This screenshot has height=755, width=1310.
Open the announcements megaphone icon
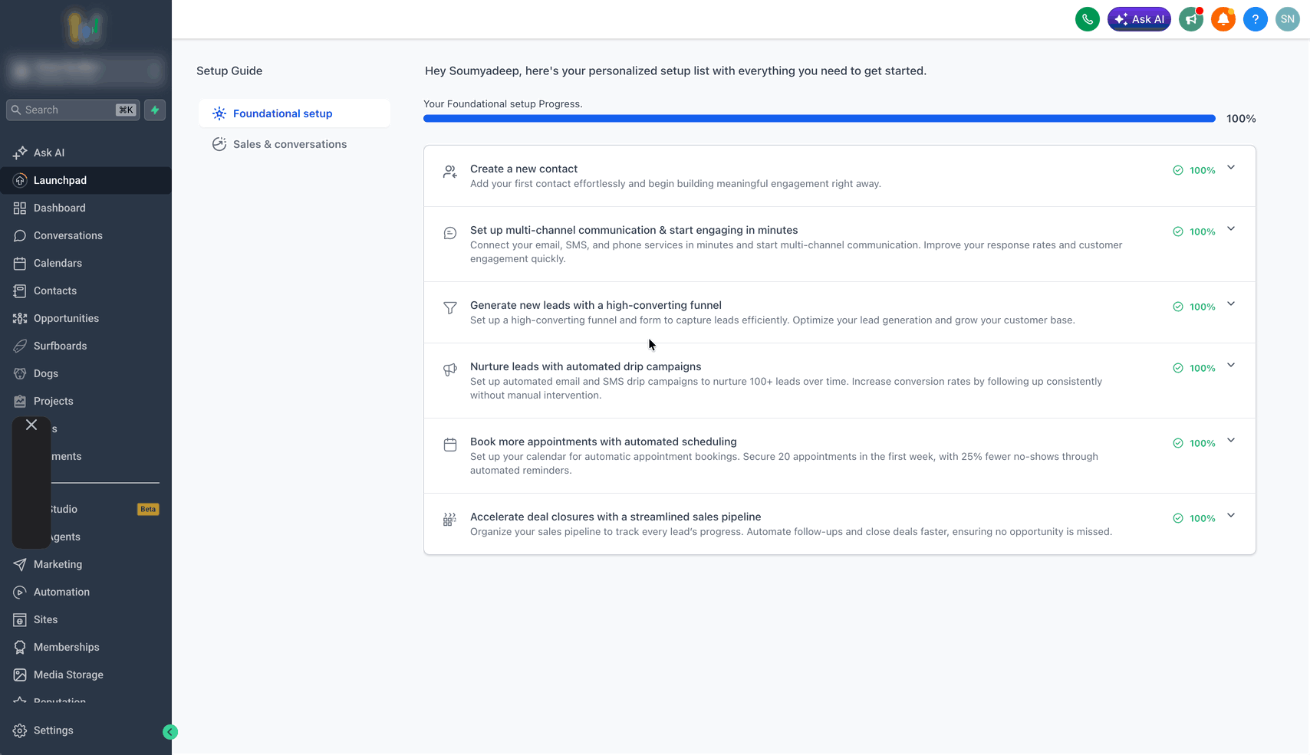click(x=1191, y=19)
